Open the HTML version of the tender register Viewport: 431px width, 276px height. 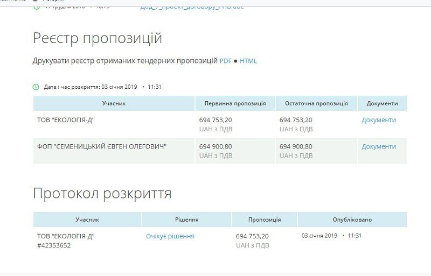(x=248, y=61)
